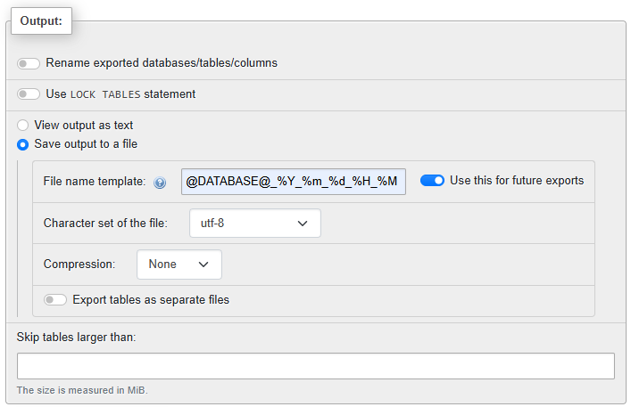Click the "Skip tables larger than:" label
The image size is (631, 407).
pyautogui.click(x=76, y=337)
